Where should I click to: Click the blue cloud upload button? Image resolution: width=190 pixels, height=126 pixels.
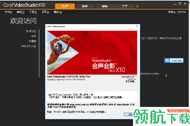(x=174, y=60)
